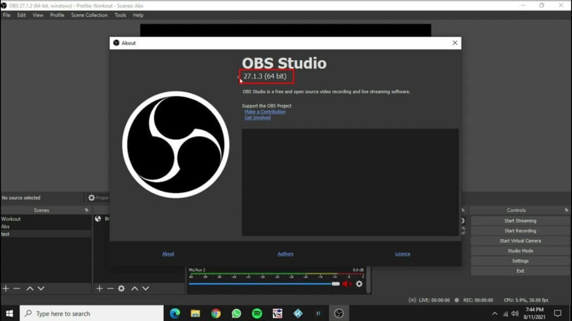Move source down with the down arrow icon
572x321 pixels.
point(145,288)
